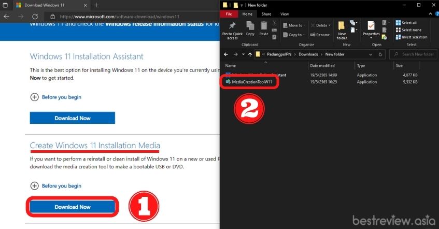The height and width of the screenshot is (229, 439).
Task: Click the Properties icon in Open group
Action: 371,26
